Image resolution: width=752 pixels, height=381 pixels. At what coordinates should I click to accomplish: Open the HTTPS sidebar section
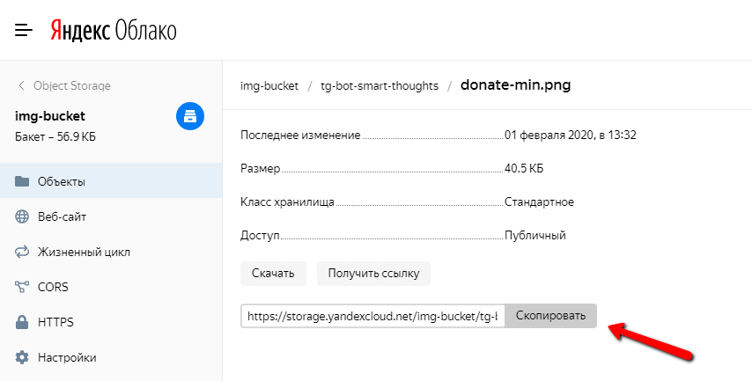(55, 323)
